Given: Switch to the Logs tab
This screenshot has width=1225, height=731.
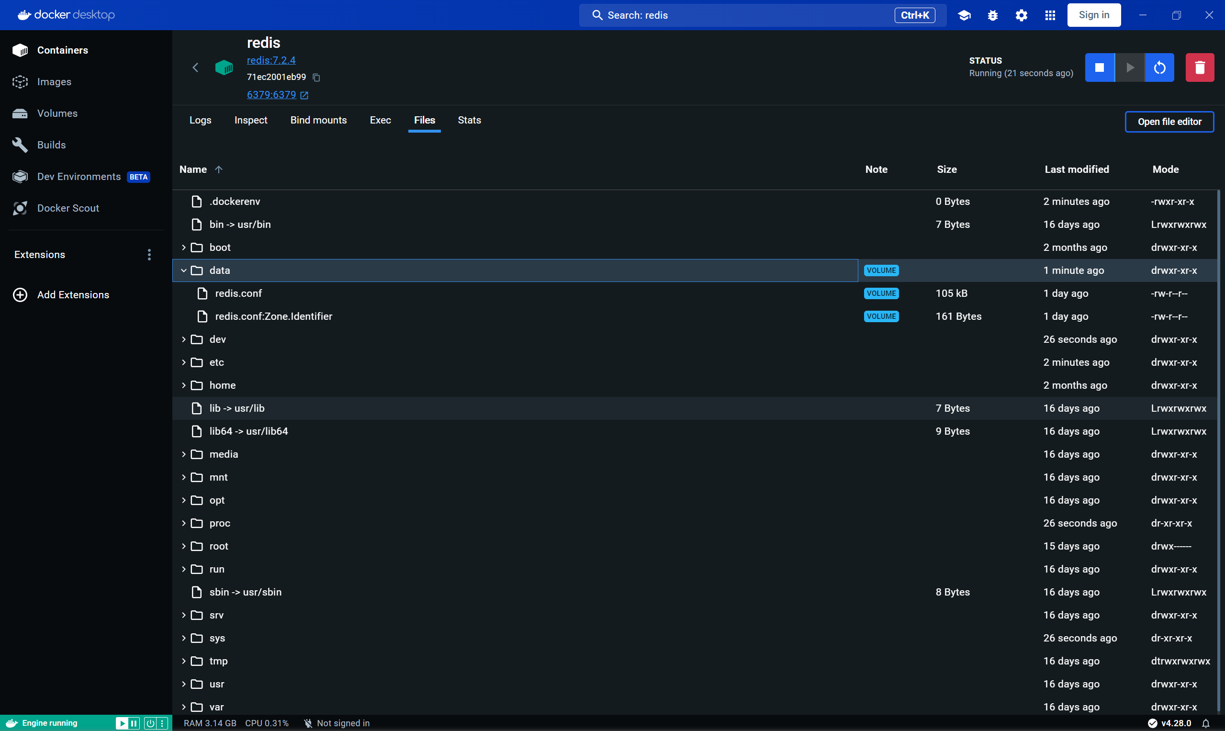Looking at the screenshot, I should click(x=201, y=120).
